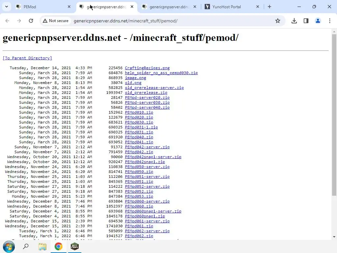The image size is (337, 253).
Task: Click the scrollbar down arrow
Action: point(334,237)
